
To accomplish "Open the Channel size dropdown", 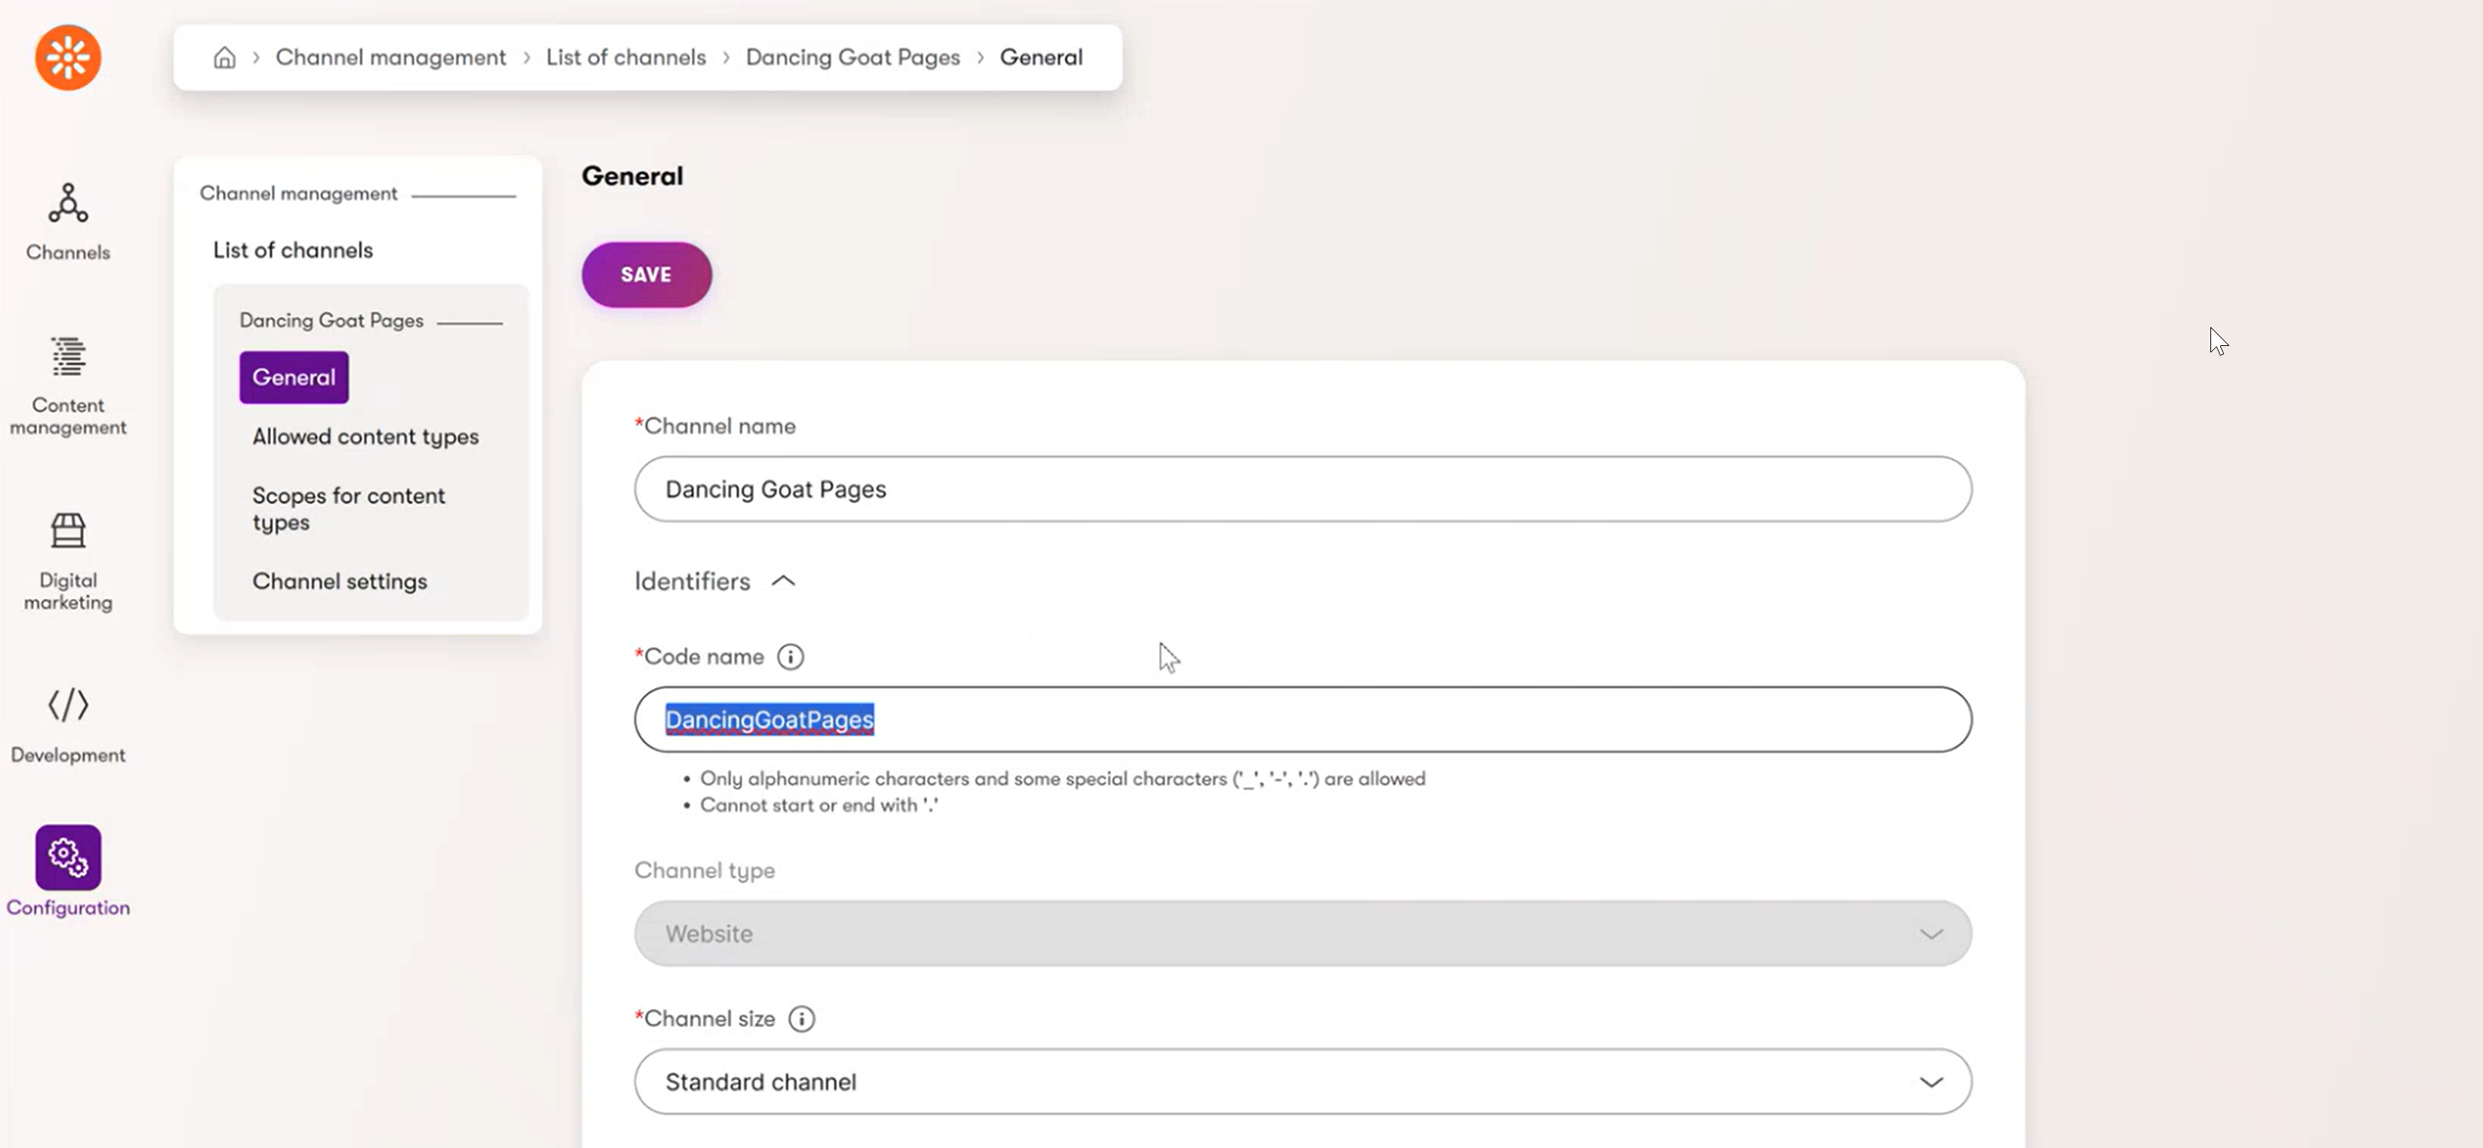I will pyautogui.click(x=1302, y=1082).
